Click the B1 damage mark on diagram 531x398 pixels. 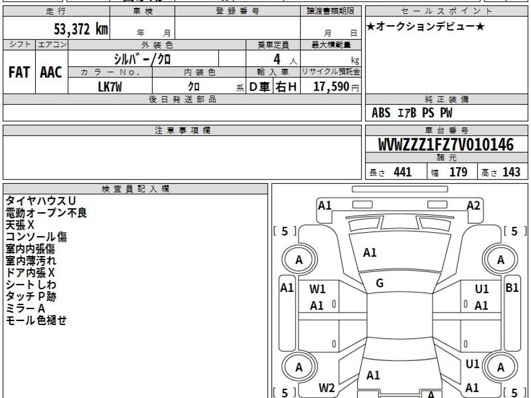[512, 288]
